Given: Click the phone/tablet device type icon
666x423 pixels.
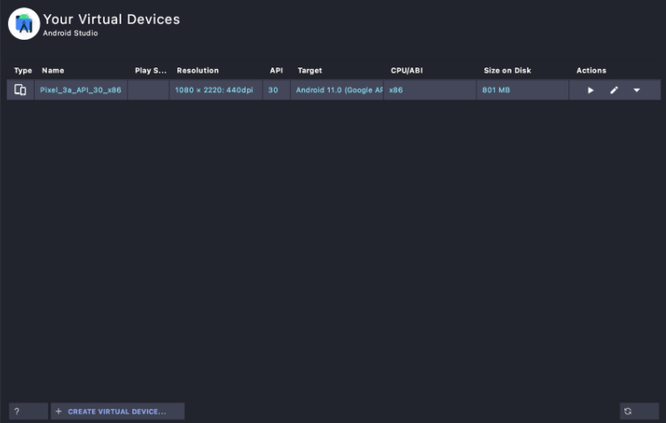Looking at the screenshot, I should pyautogui.click(x=20, y=90).
